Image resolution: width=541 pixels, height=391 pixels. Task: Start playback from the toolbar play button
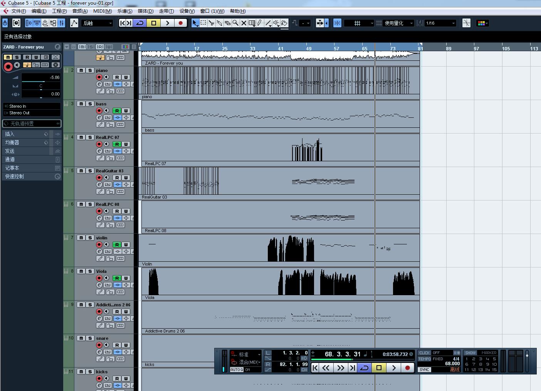pyautogui.click(x=167, y=23)
